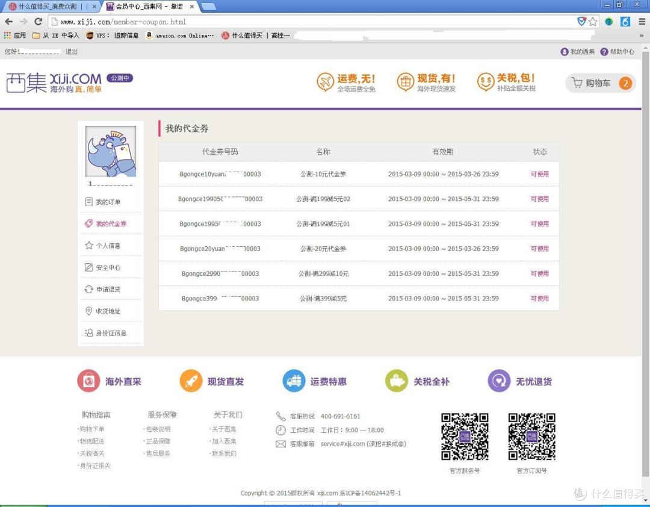
Task: Click 可使用 for 公测-满199减5元02
Action: pos(540,199)
